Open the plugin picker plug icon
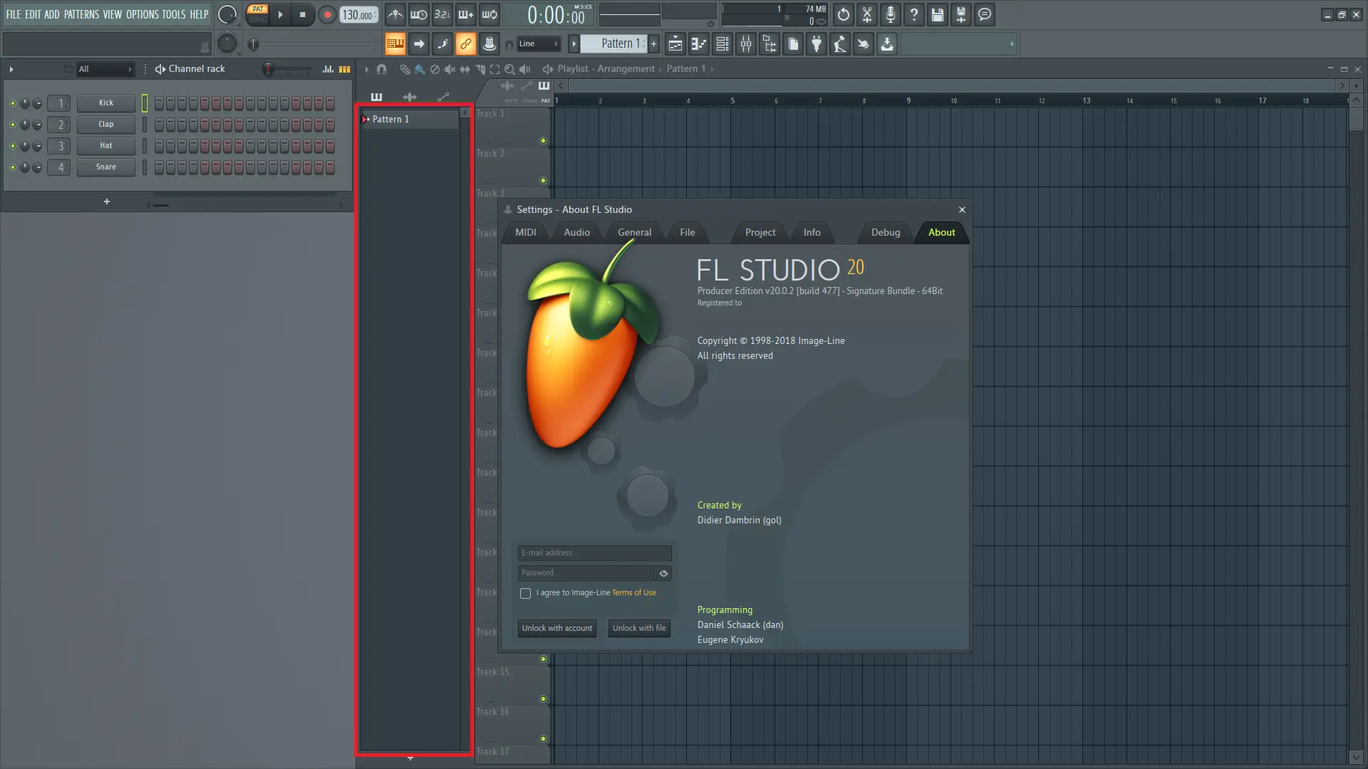Image resolution: width=1368 pixels, height=769 pixels. (x=817, y=44)
